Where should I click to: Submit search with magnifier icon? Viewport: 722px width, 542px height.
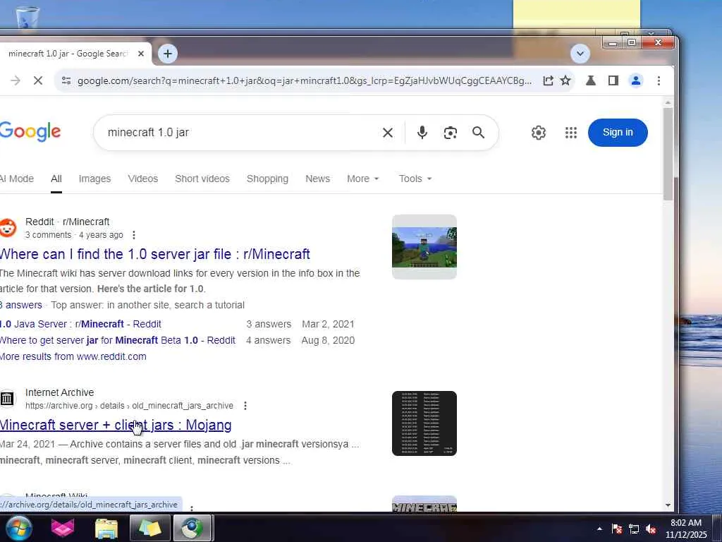click(x=479, y=133)
